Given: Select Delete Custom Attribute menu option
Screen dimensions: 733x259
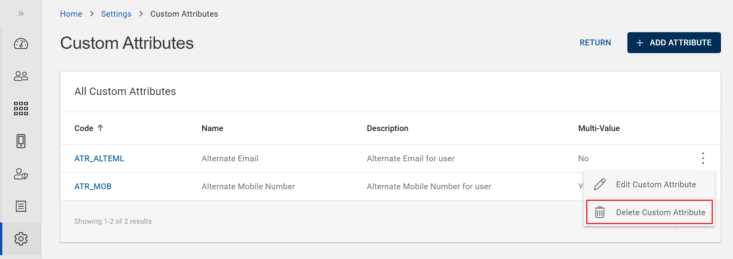Looking at the screenshot, I should click(x=660, y=212).
